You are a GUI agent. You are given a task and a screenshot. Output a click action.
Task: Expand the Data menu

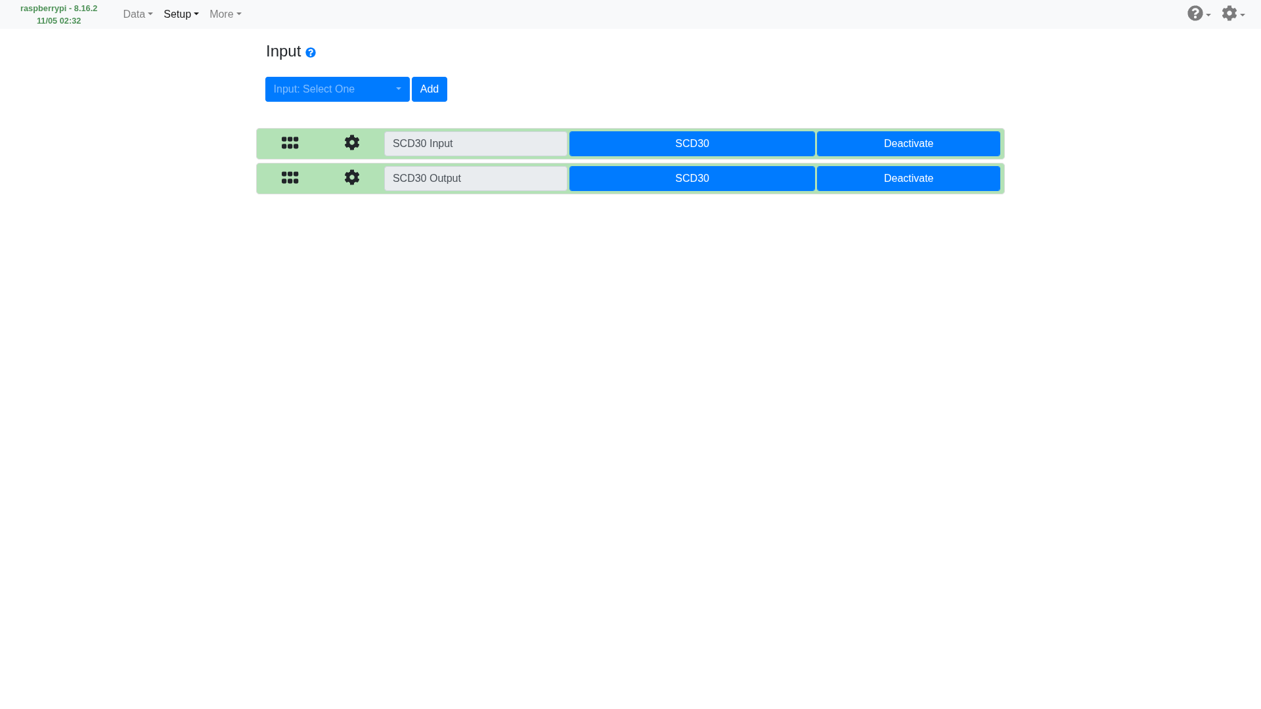tap(138, 14)
